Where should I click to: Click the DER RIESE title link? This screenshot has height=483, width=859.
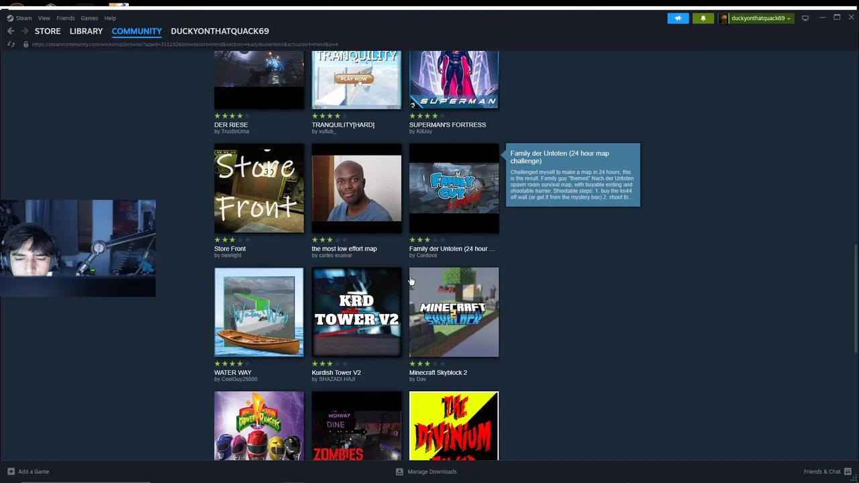point(231,125)
